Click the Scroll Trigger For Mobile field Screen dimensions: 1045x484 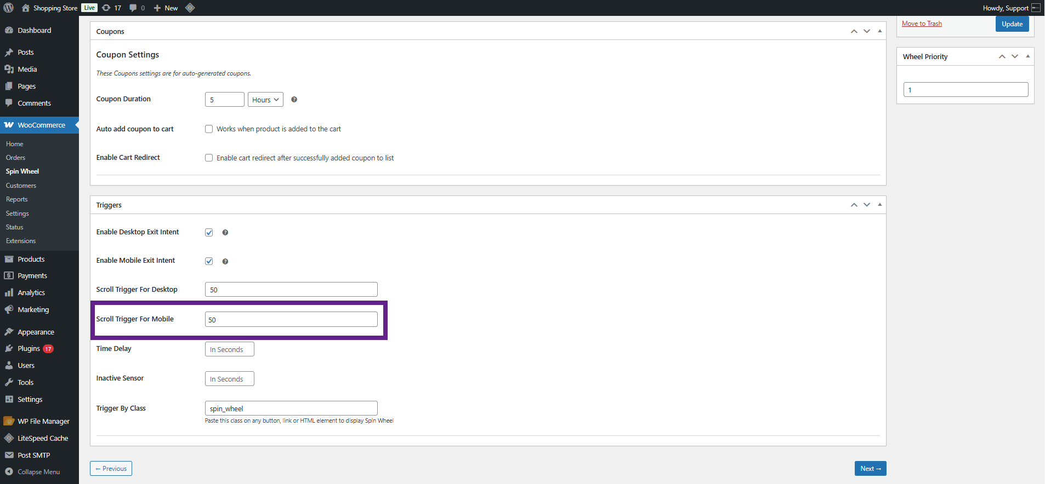[291, 320]
